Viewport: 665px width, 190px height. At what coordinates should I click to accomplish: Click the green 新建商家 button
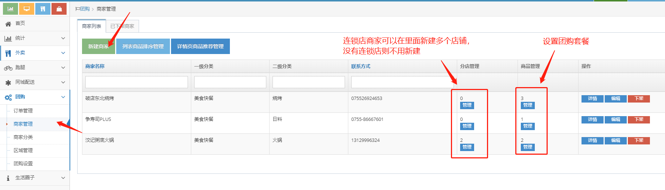pos(98,46)
